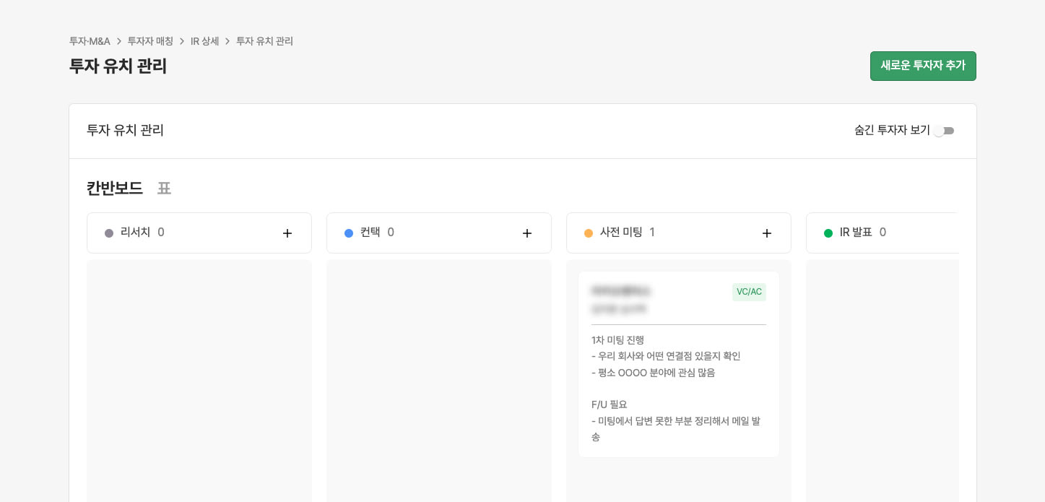This screenshot has width=1045, height=502.
Task: Click the orange status dot beside 사전 미팅
Action: [x=589, y=233]
